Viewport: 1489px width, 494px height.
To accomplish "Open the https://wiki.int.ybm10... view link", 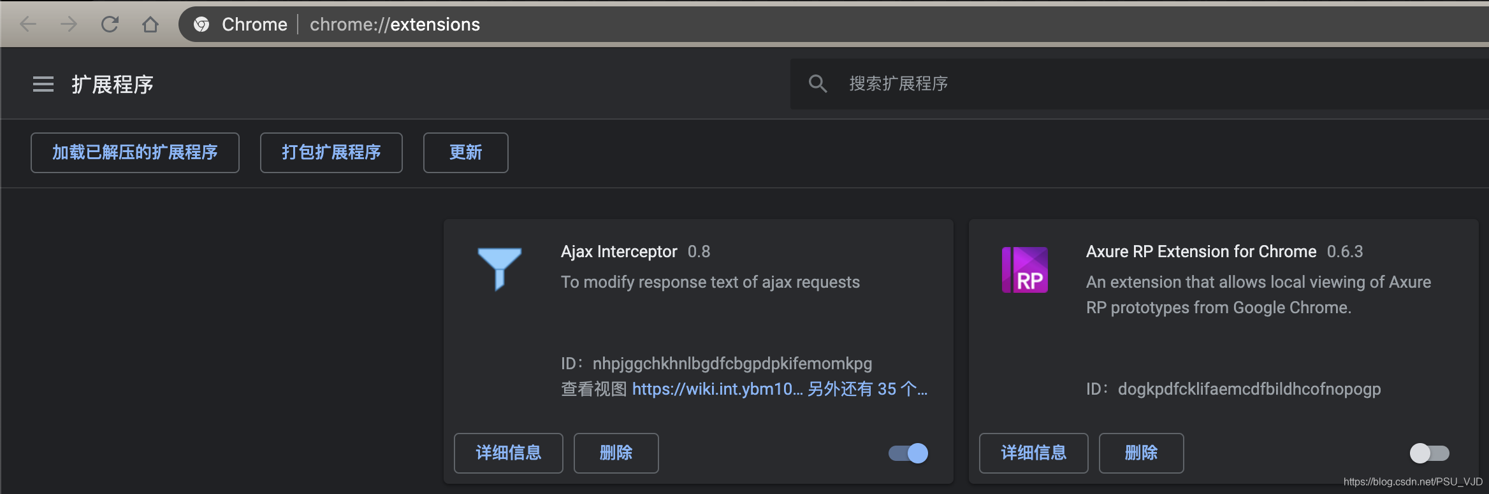I will click(717, 389).
